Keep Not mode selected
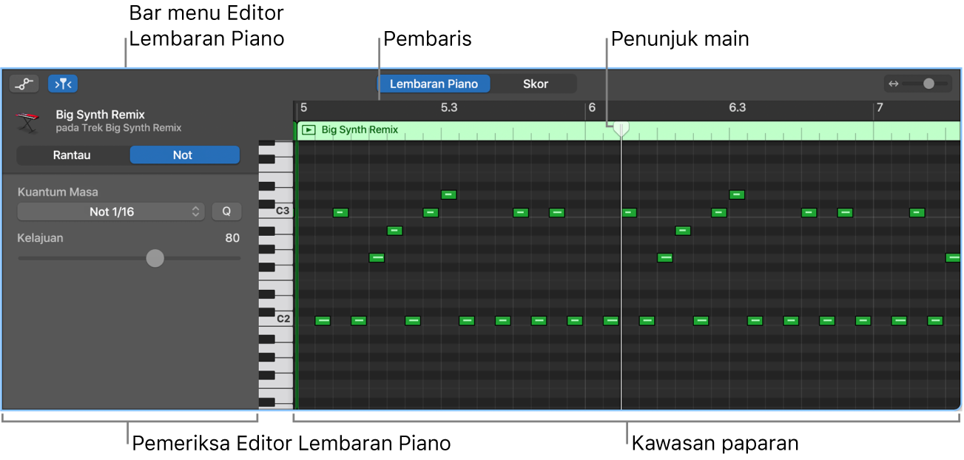 [183, 155]
